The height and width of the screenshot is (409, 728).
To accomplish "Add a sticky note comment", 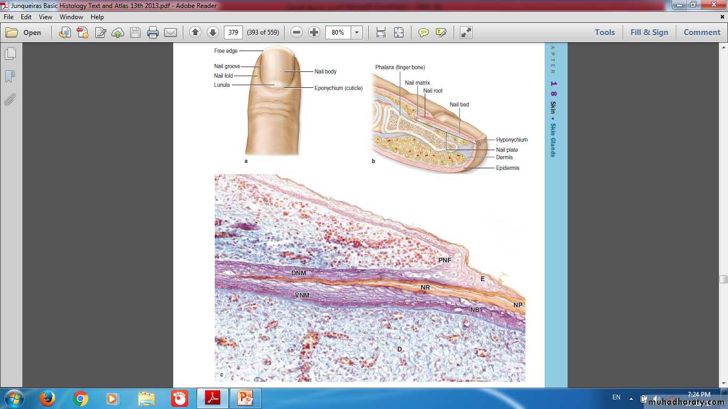I will point(423,32).
